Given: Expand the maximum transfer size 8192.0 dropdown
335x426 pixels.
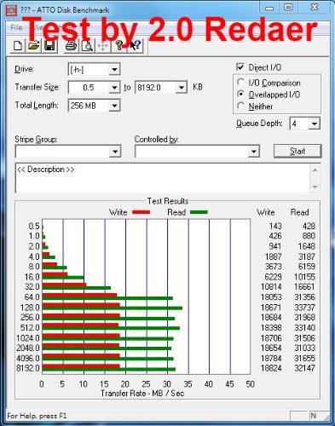Looking at the screenshot, I should pyautogui.click(x=181, y=88).
